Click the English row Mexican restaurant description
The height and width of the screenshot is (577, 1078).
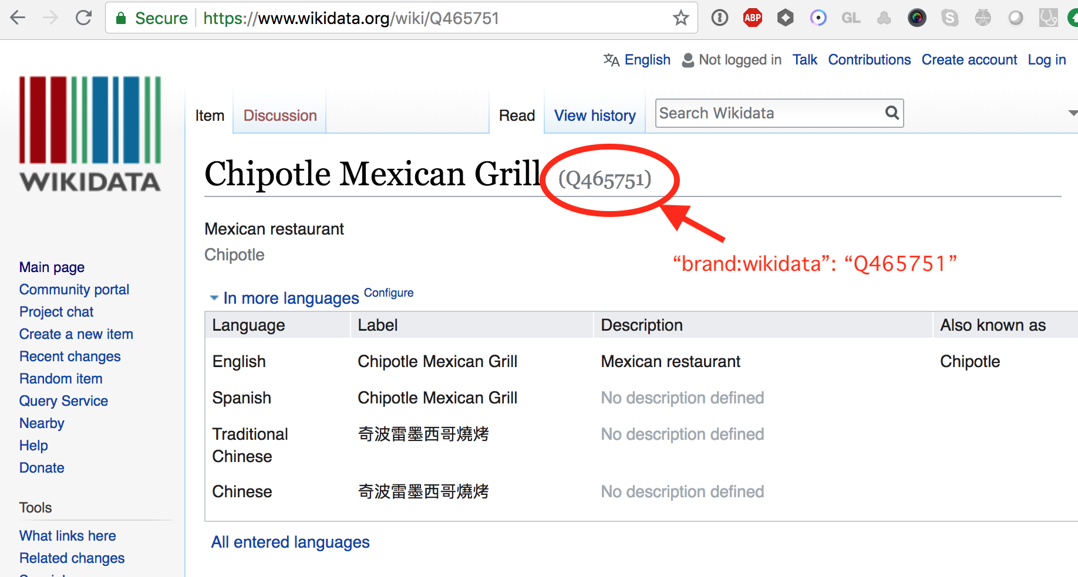tap(671, 361)
